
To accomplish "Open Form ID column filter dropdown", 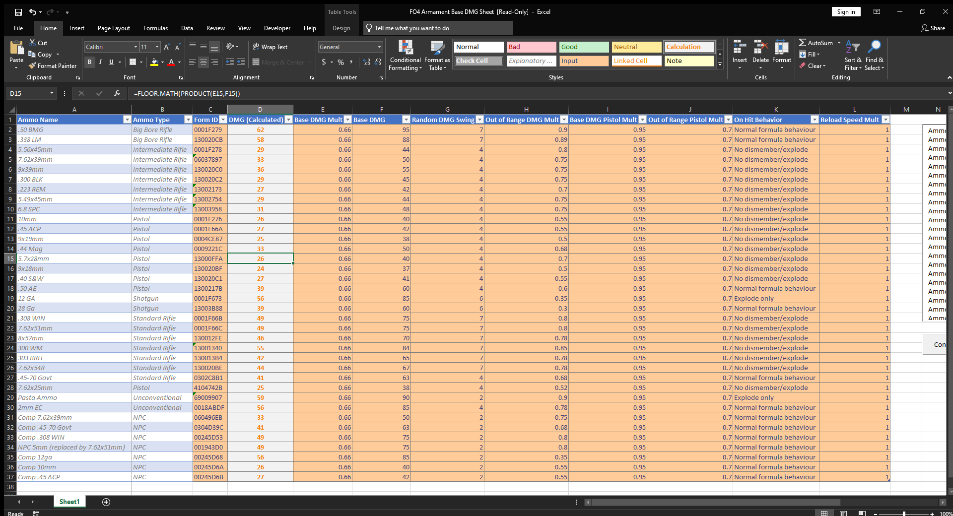I will click(223, 120).
